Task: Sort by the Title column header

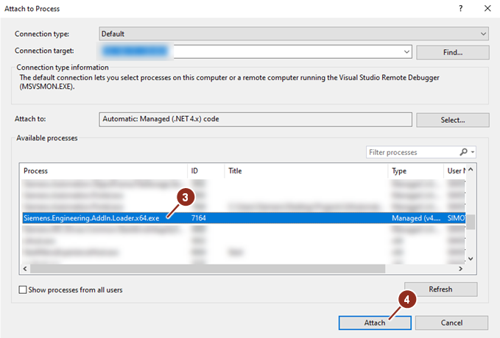Action: click(306, 171)
